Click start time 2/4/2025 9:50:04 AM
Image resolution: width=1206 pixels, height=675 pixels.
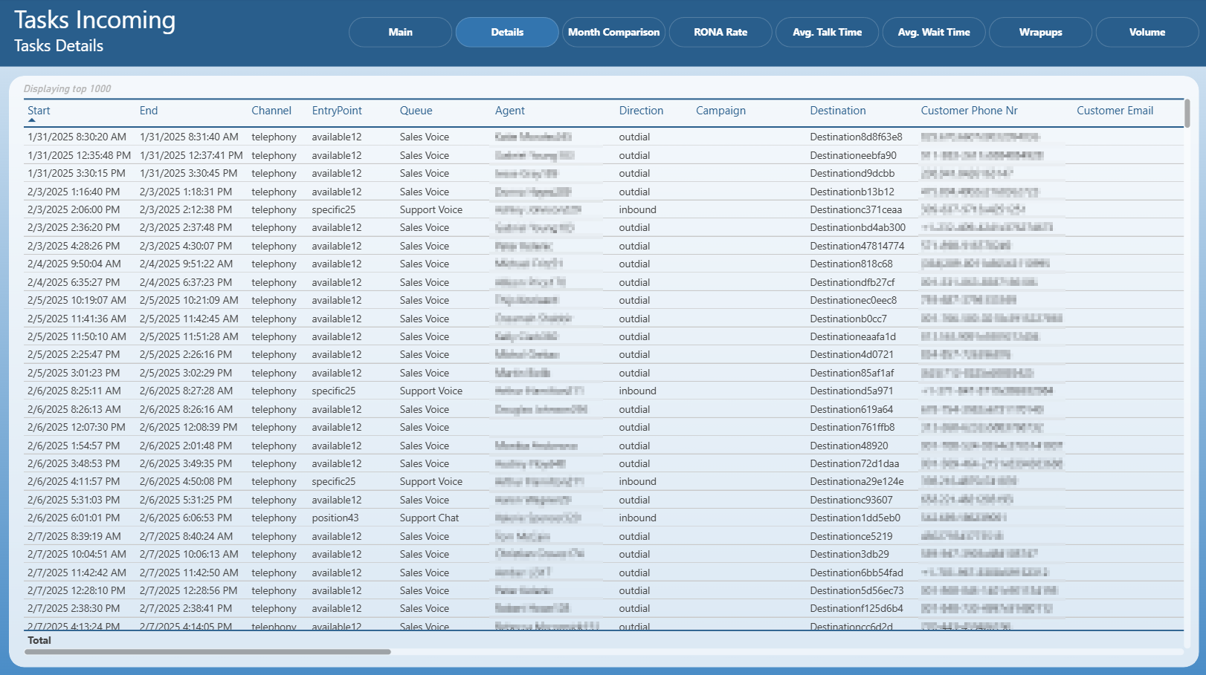pyautogui.click(x=74, y=264)
